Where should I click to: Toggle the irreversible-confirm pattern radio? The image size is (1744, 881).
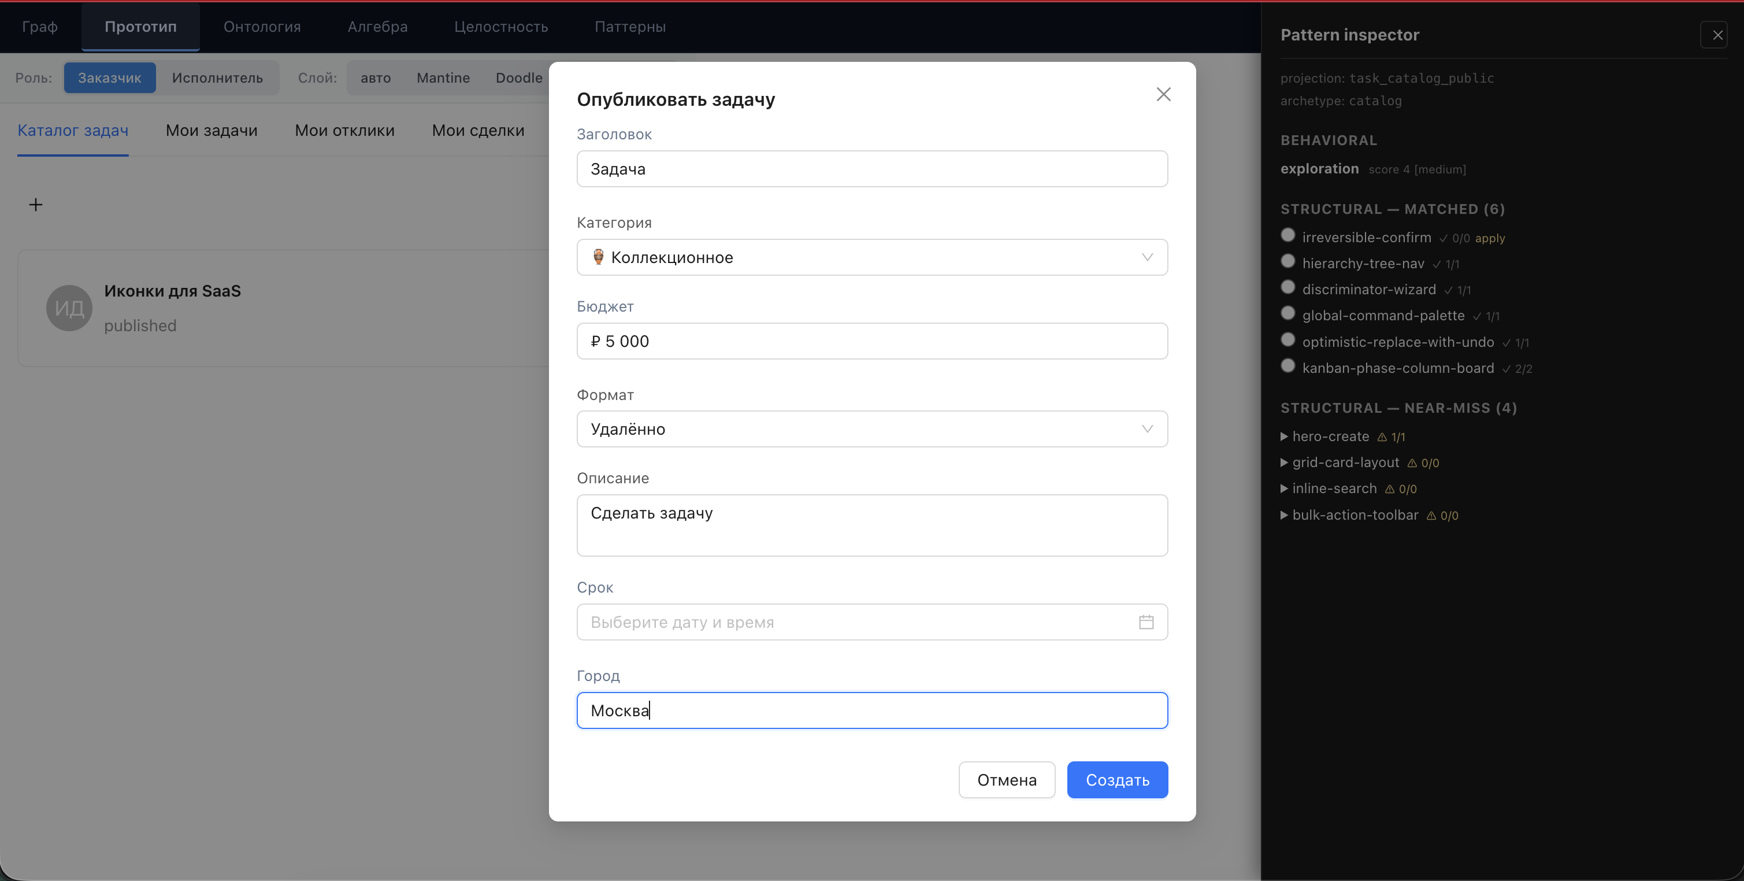pyautogui.click(x=1287, y=235)
